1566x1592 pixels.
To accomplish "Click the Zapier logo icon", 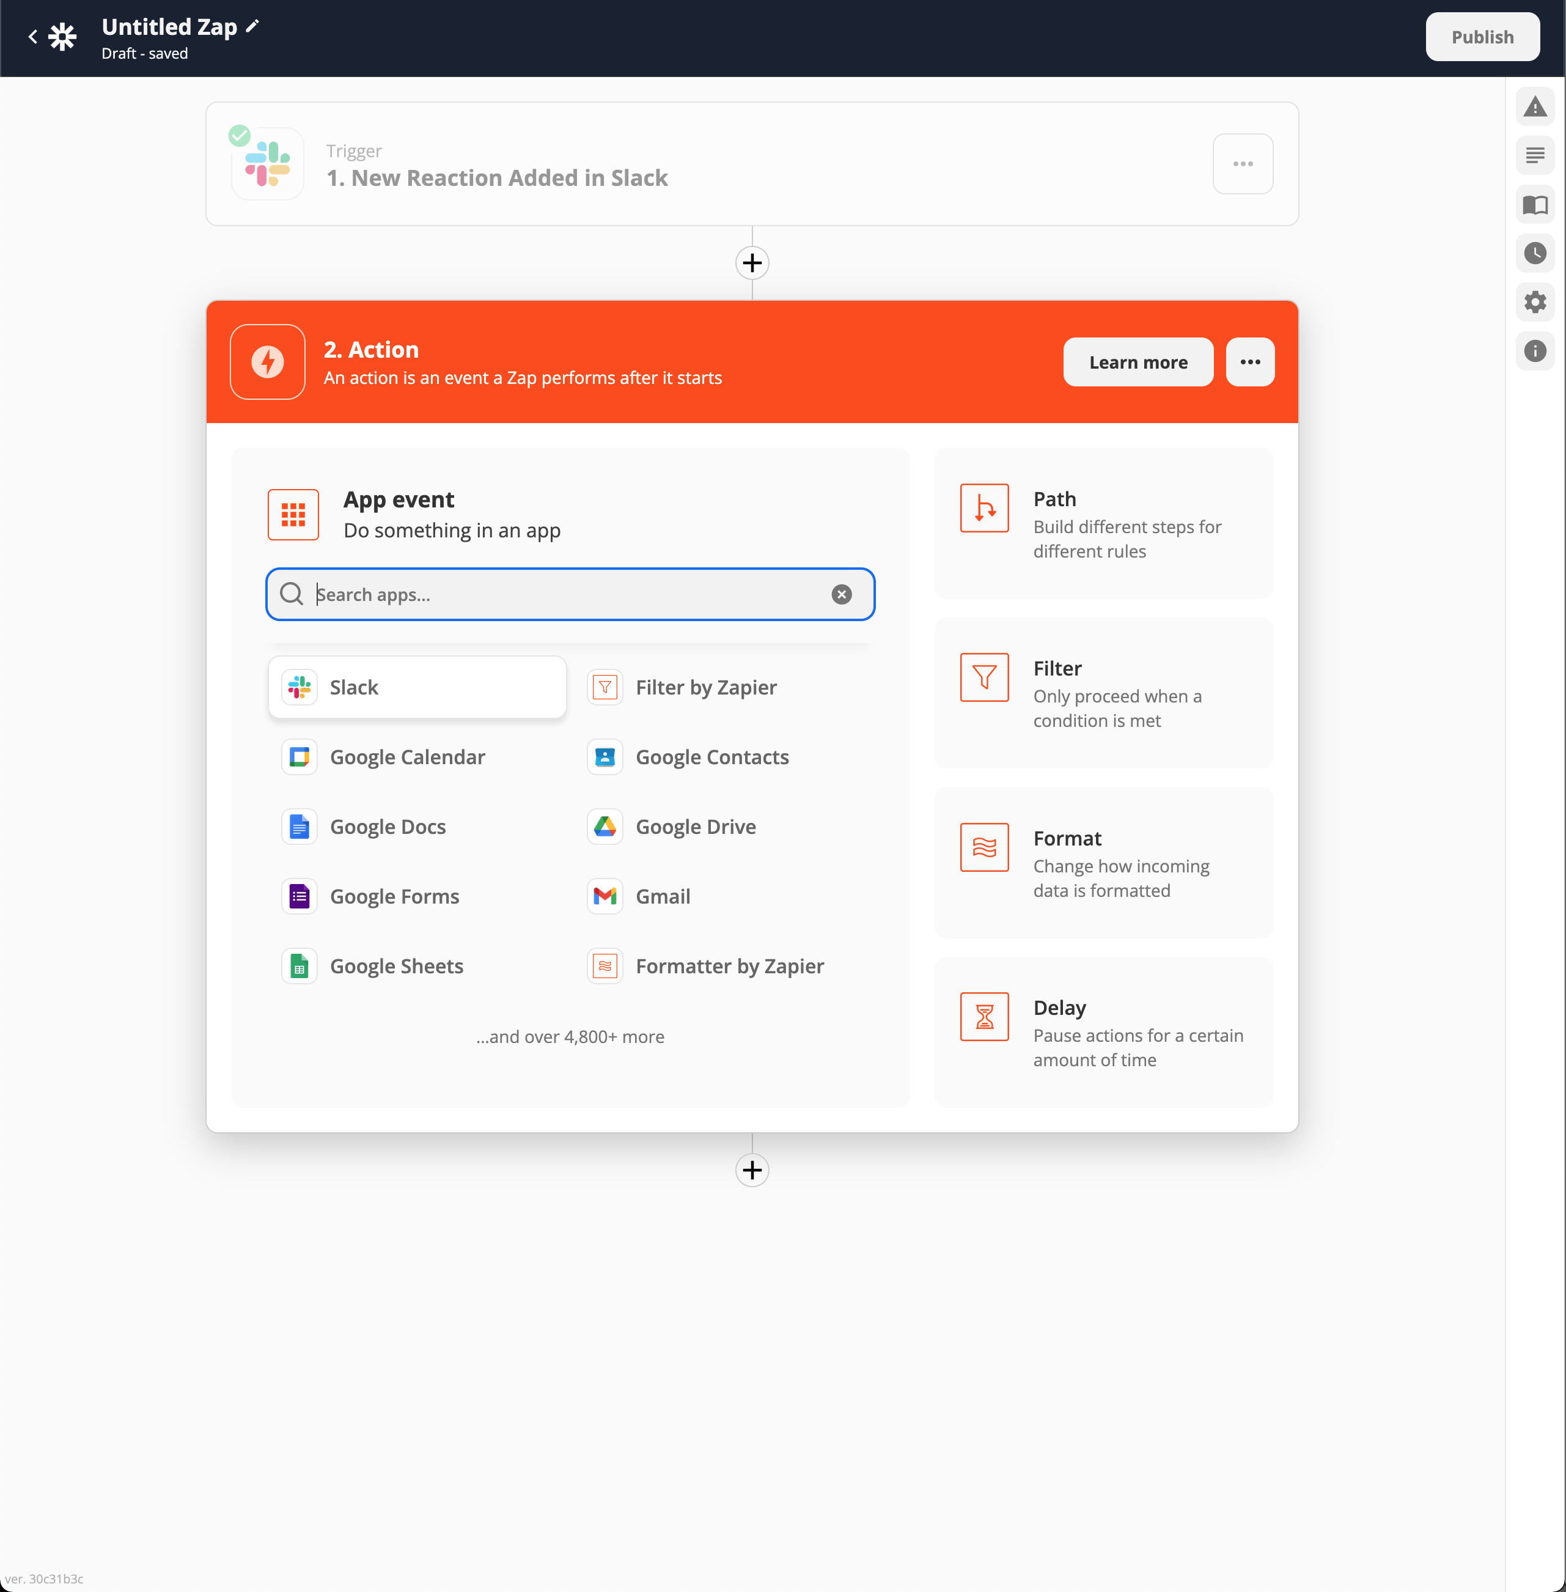I will click(62, 37).
